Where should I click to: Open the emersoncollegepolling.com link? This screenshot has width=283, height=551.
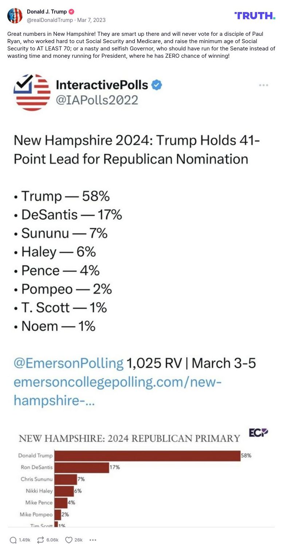click(117, 382)
